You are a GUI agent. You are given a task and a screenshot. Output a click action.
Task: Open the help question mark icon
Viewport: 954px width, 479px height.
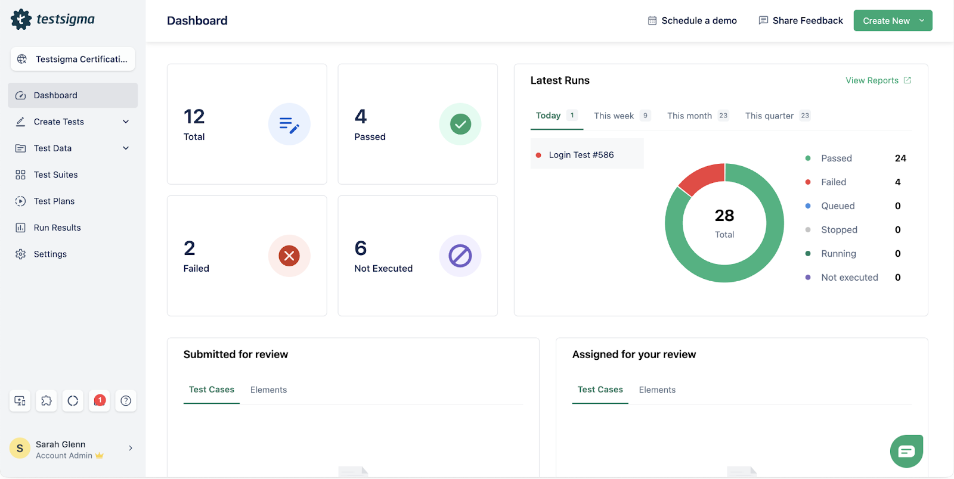coord(126,401)
